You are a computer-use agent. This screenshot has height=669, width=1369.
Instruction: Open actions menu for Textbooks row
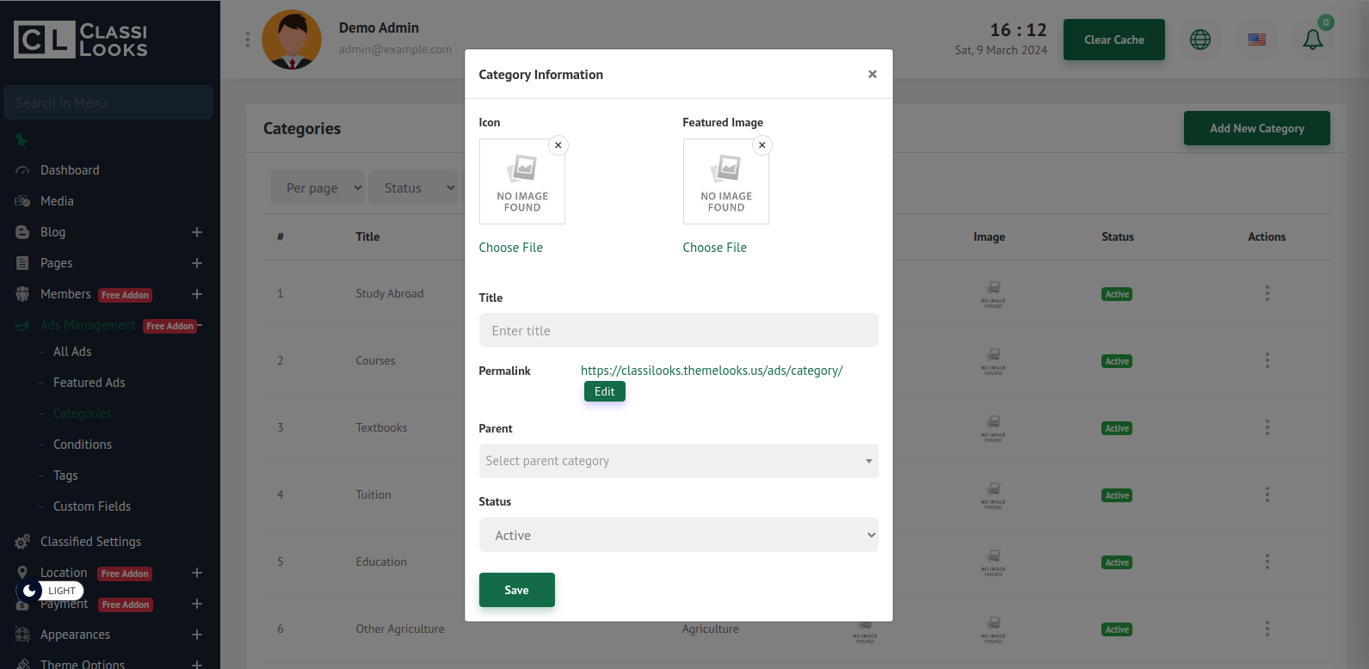pyautogui.click(x=1267, y=427)
